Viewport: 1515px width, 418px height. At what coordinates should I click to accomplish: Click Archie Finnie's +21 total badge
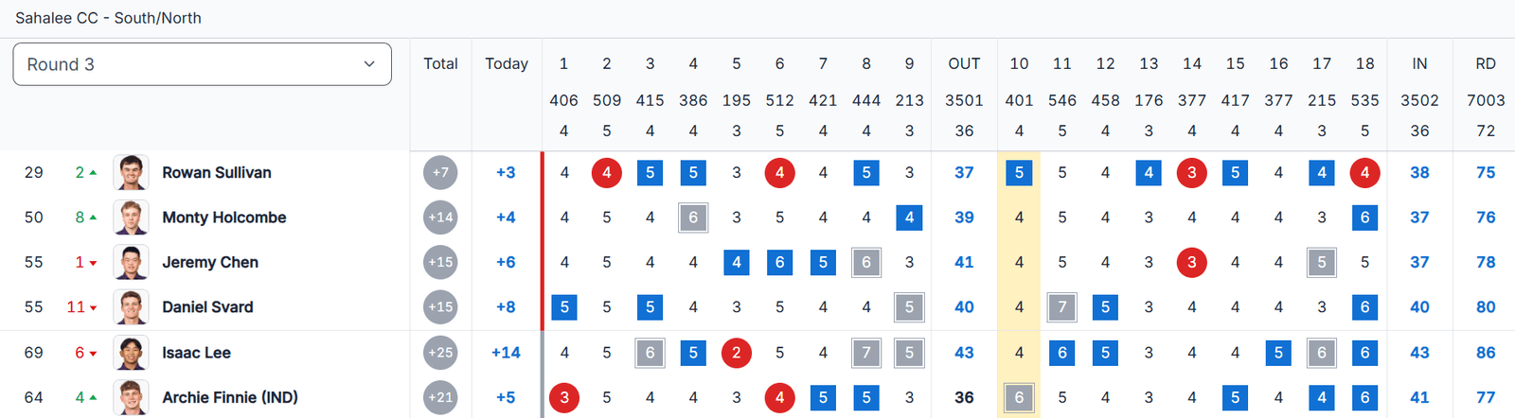pos(440,397)
